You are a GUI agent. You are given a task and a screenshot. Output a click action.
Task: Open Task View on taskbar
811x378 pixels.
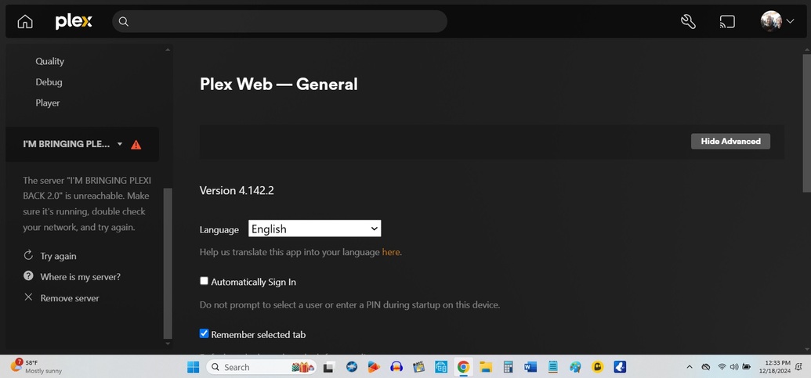click(x=328, y=367)
